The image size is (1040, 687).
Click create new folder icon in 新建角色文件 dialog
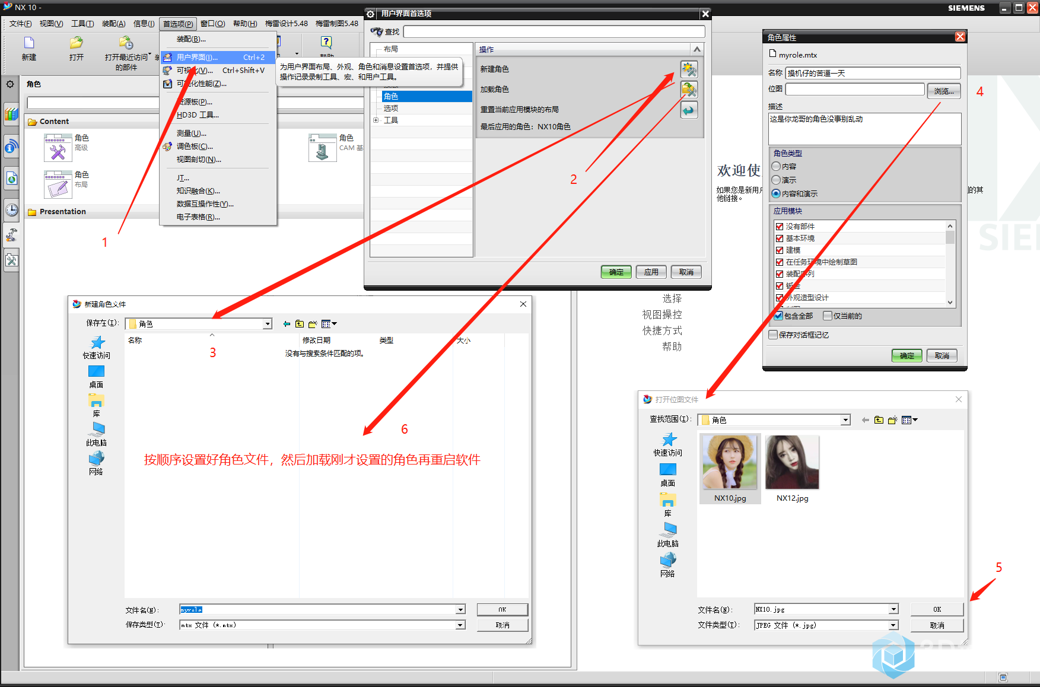click(x=313, y=324)
